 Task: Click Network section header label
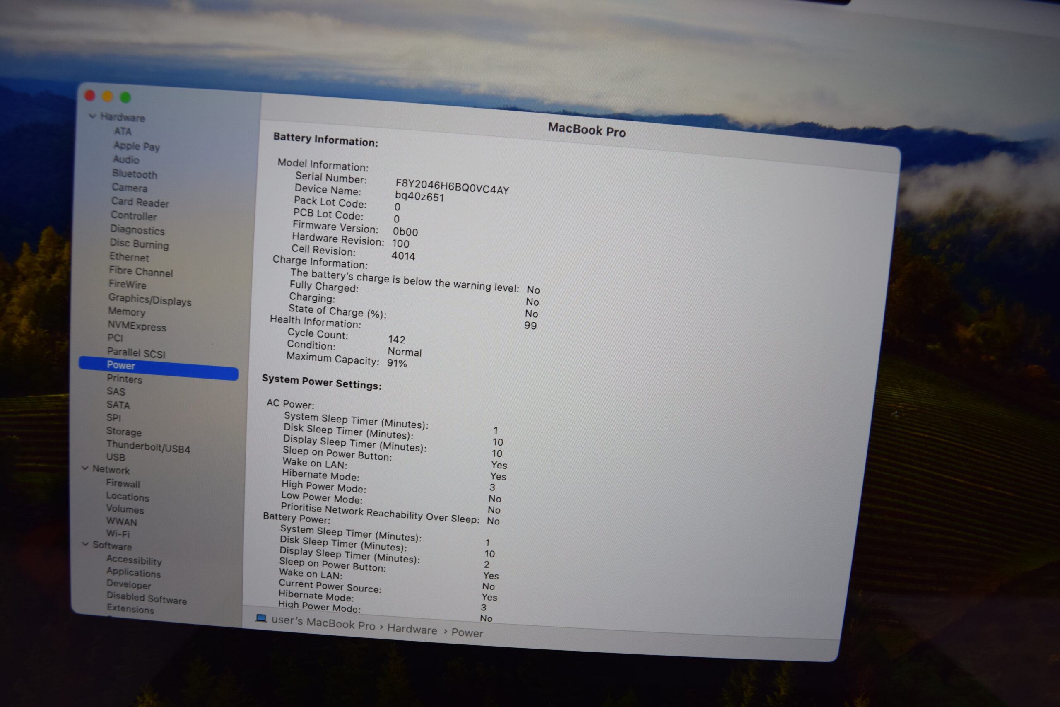point(111,469)
